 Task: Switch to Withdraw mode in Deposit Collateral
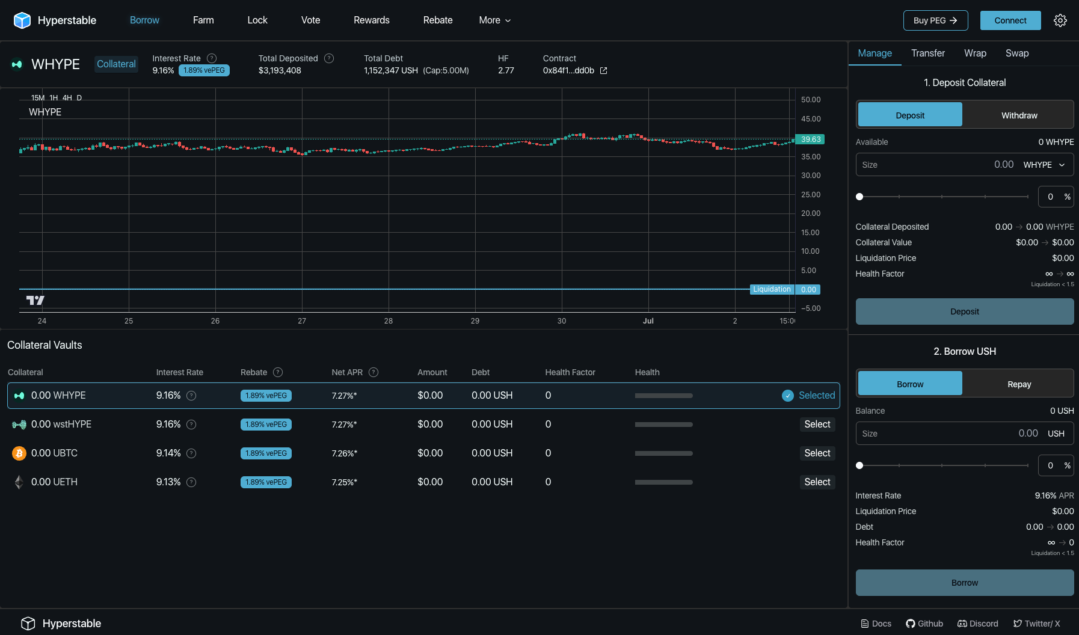1018,115
